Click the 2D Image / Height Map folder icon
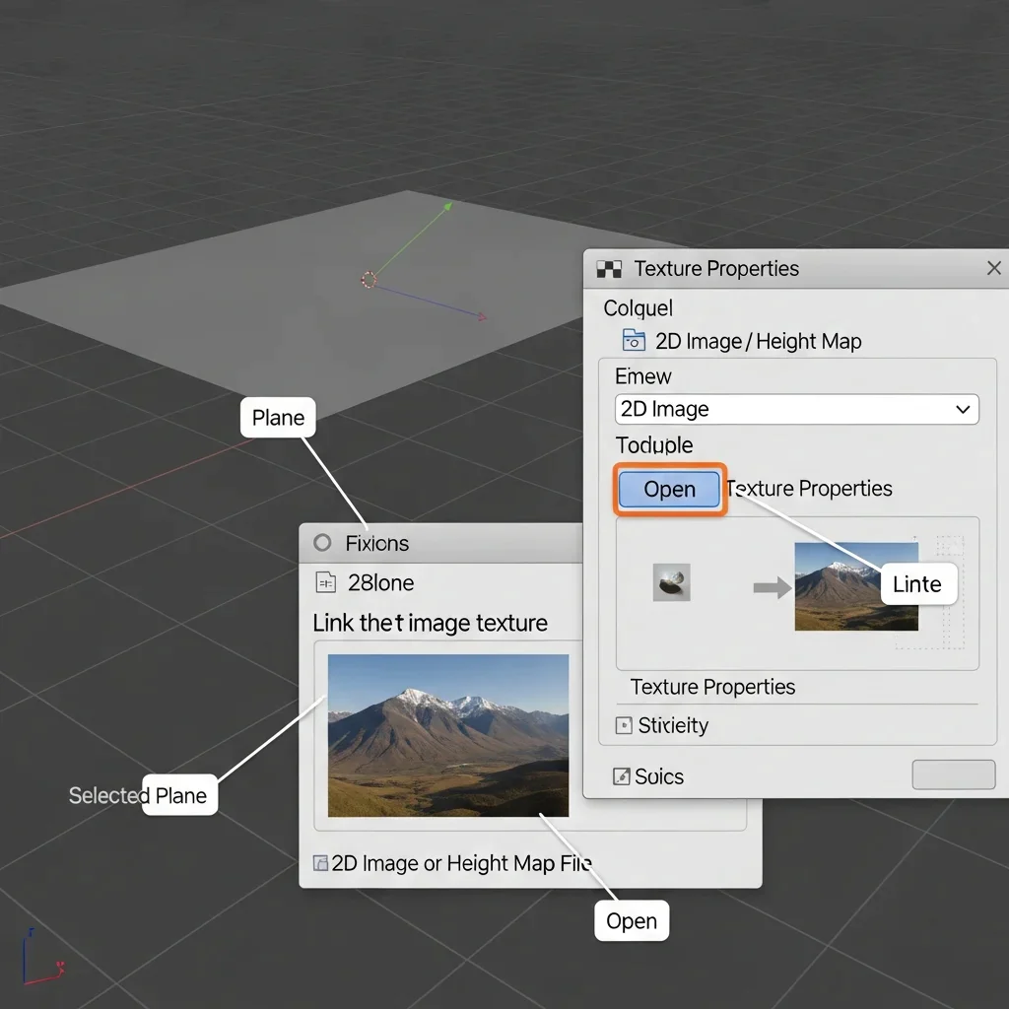 pos(634,340)
